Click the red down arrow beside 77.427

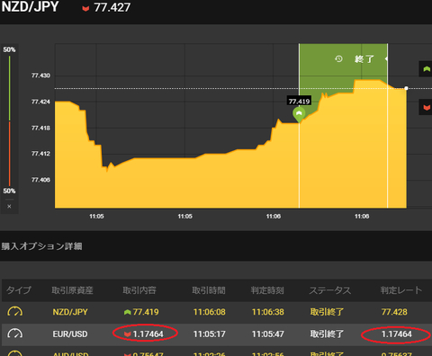point(85,8)
